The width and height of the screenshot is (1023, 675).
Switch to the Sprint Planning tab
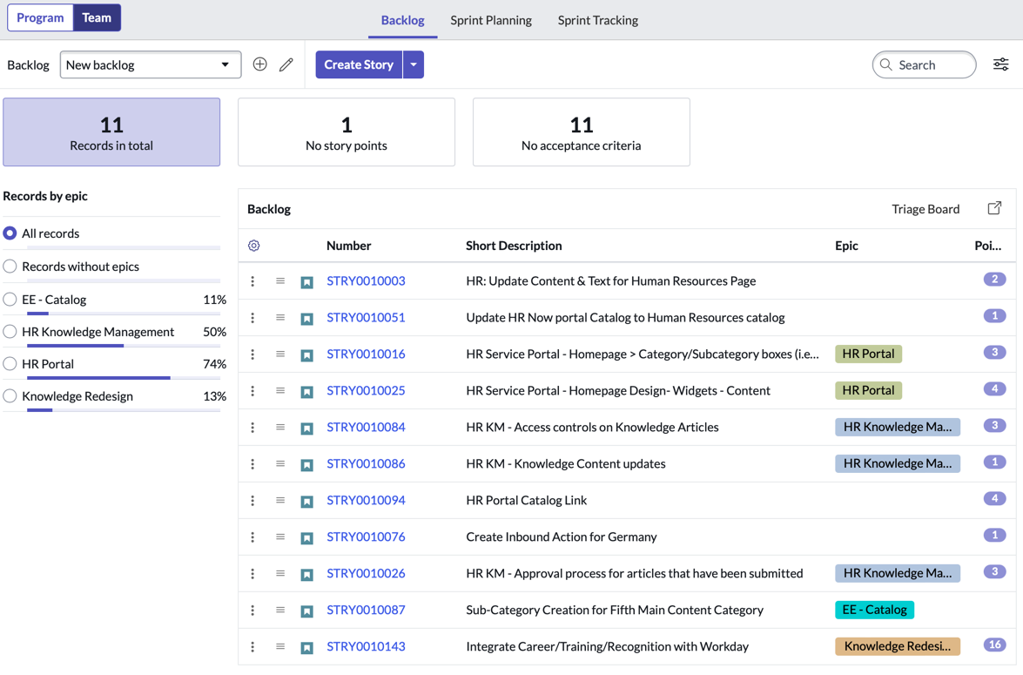(491, 20)
